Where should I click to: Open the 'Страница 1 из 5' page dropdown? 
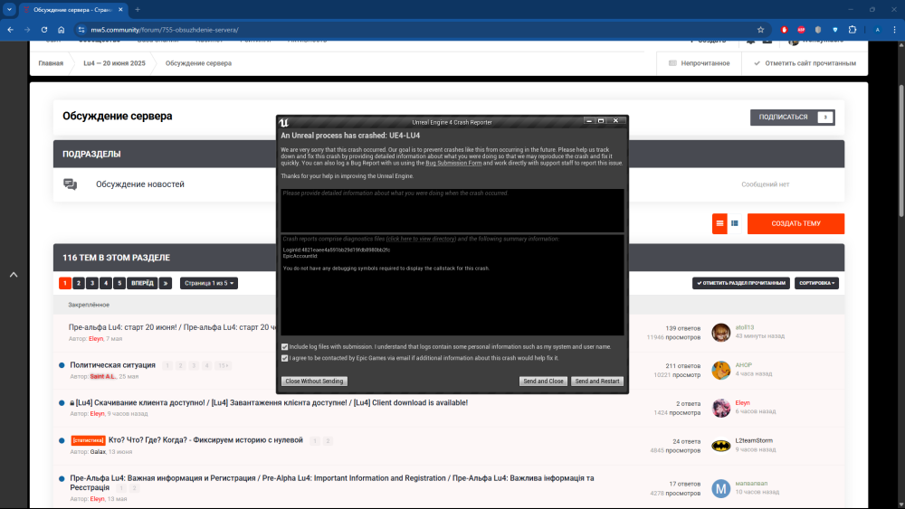pos(209,283)
